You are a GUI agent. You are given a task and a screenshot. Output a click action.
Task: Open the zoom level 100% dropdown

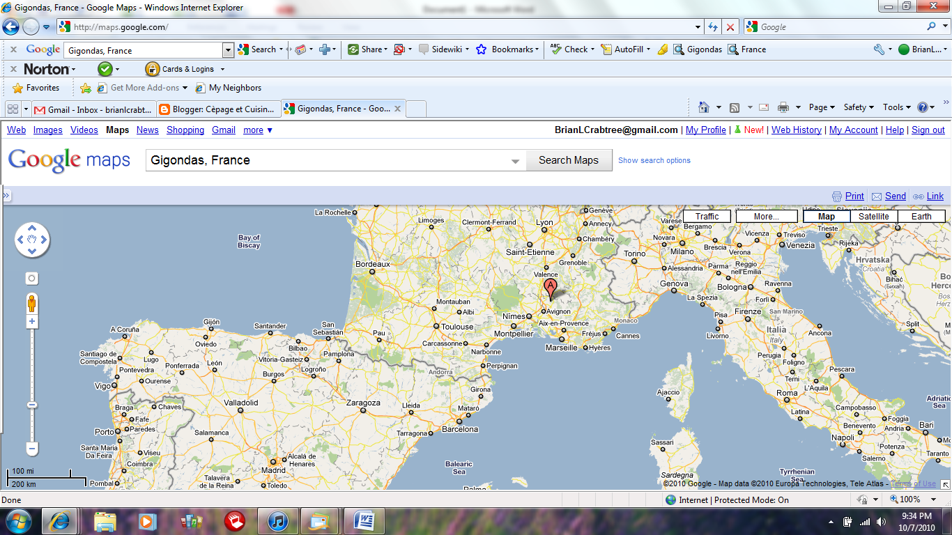pos(934,499)
